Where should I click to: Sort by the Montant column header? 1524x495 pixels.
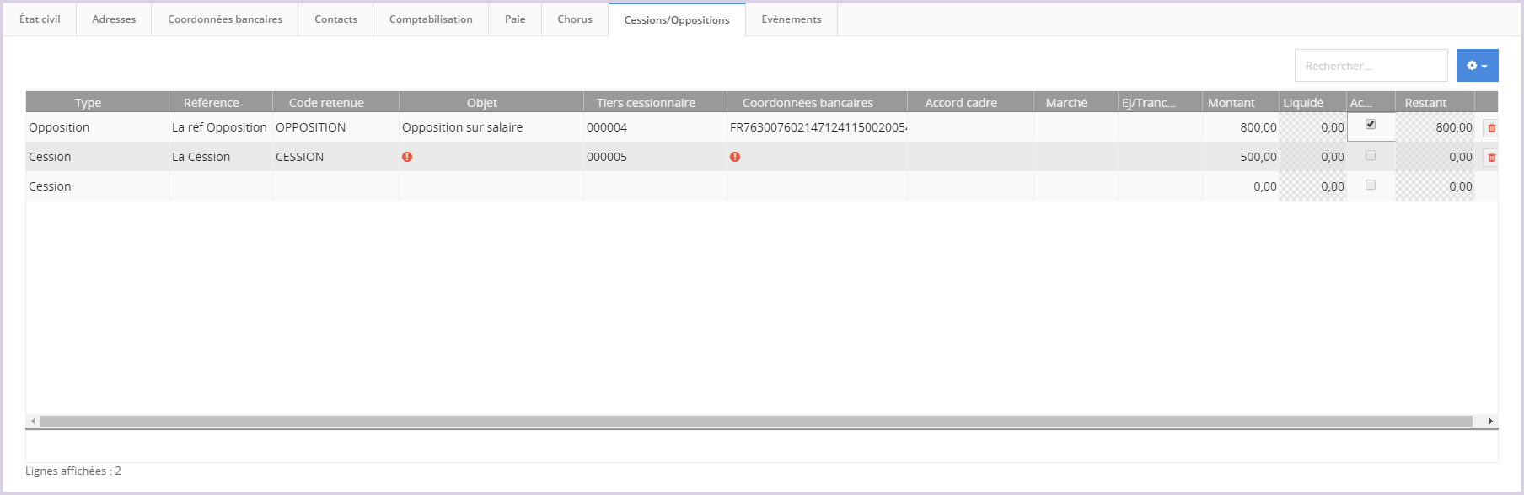click(x=1231, y=103)
